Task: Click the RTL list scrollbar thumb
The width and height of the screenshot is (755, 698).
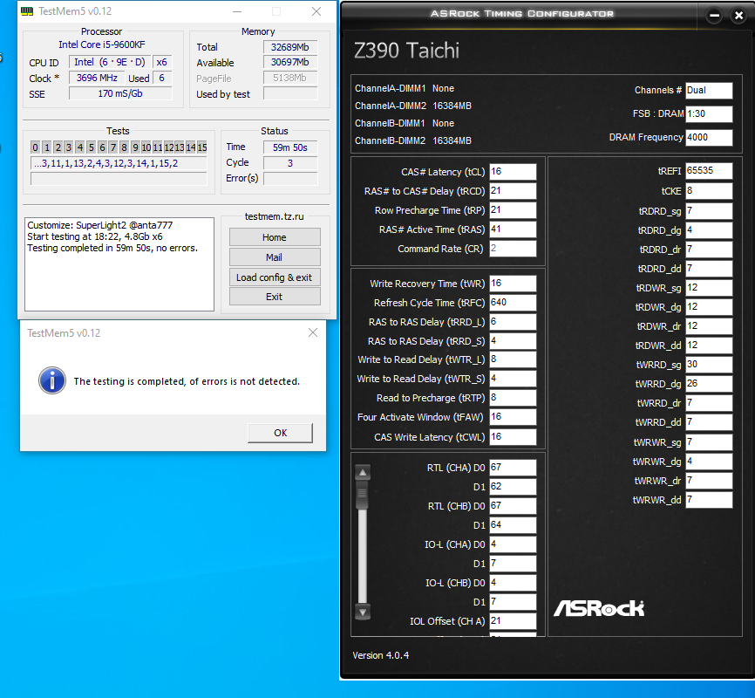Action: [362, 494]
